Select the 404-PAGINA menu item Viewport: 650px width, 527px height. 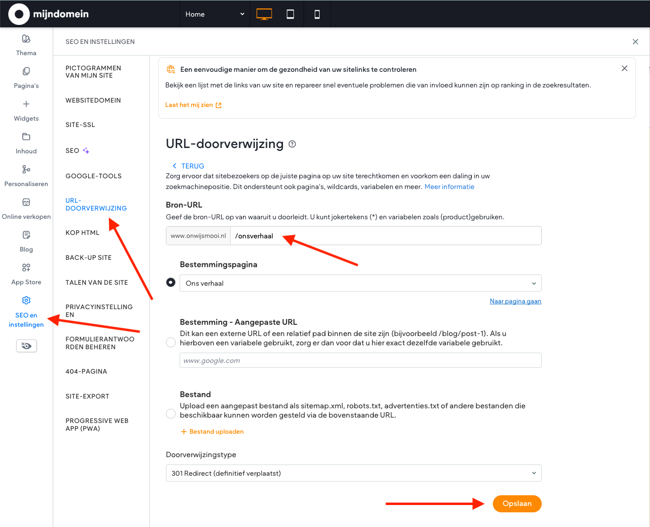pyautogui.click(x=86, y=372)
